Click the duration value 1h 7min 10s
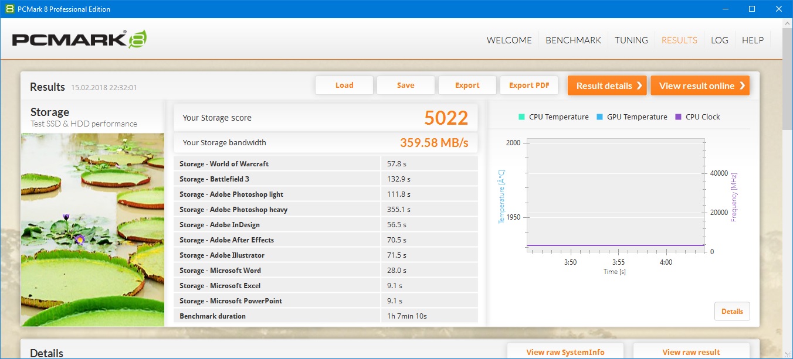Screen dimensions: 793x359 [x=406, y=316]
